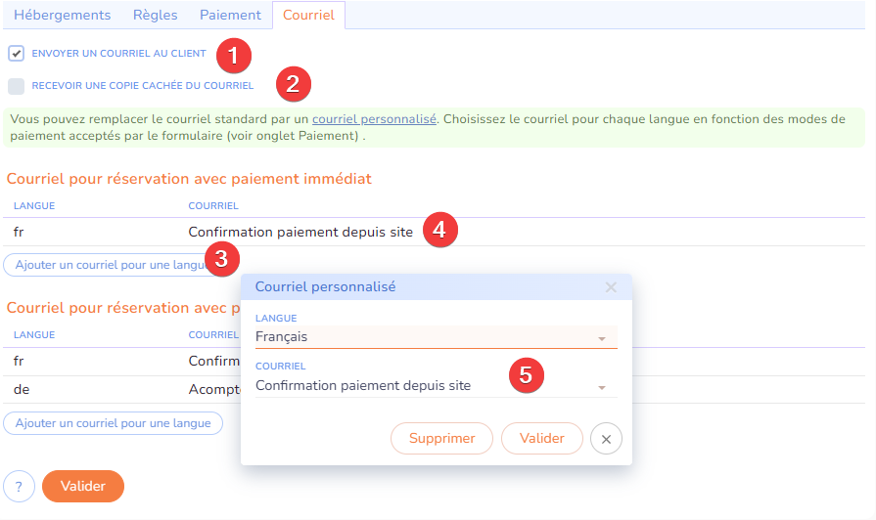Follow the courriel personnalisé link
Screen dimensions: 876x520
[374, 119]
